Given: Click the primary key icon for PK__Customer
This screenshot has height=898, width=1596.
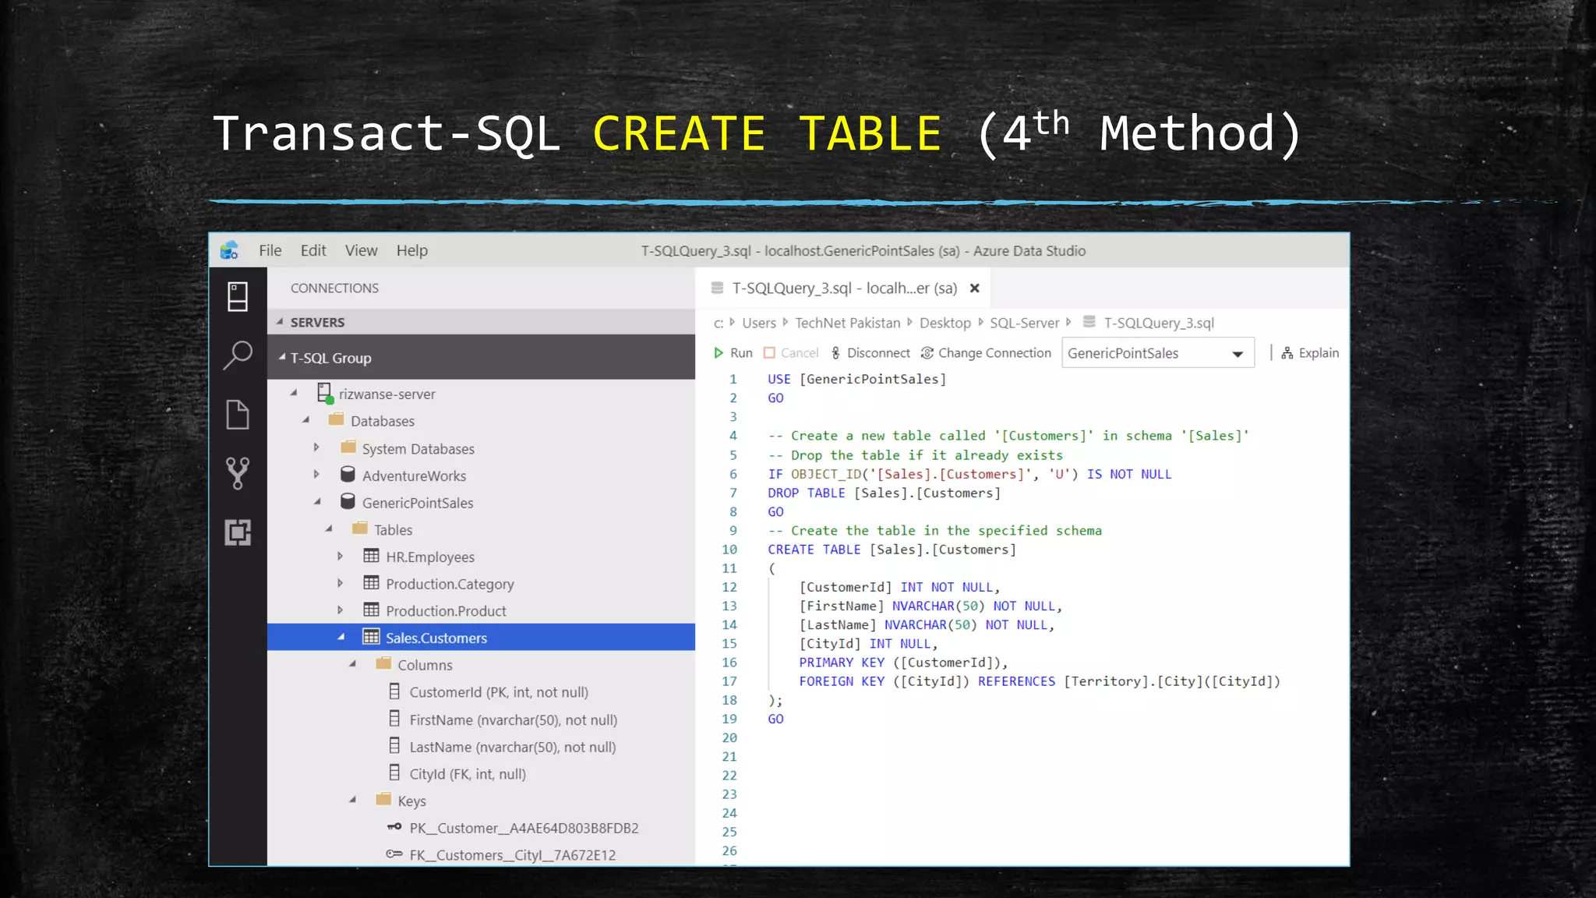Looking at the screenshot, I should pyautogui.click(x=394, y=827).
